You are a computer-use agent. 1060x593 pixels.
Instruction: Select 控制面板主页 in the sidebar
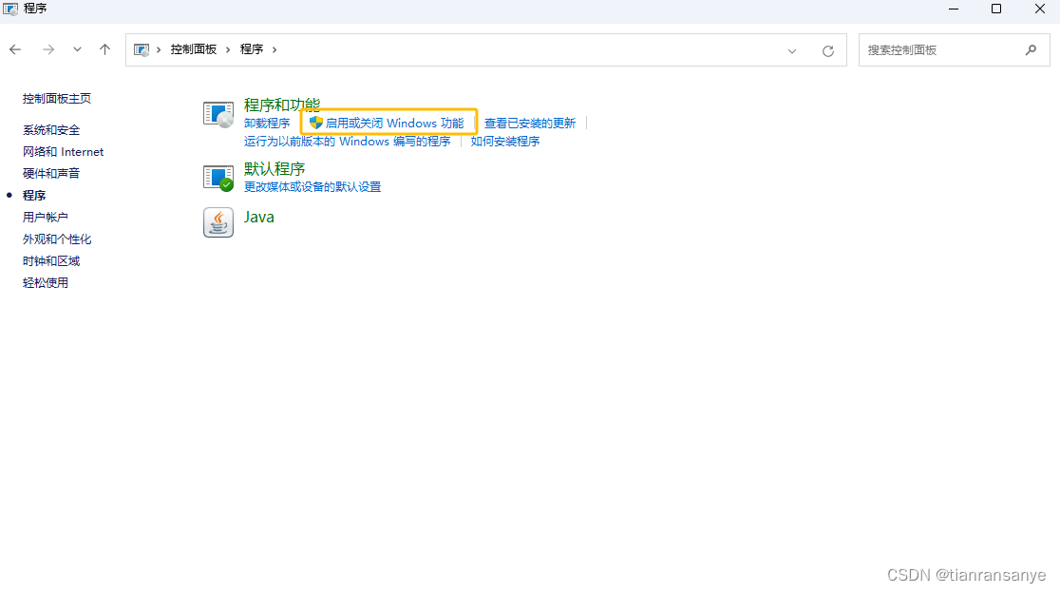tap(58, 98)
